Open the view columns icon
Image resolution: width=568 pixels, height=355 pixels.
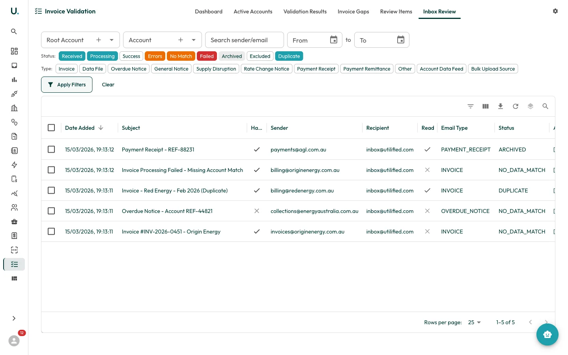(x=486, y=106)
